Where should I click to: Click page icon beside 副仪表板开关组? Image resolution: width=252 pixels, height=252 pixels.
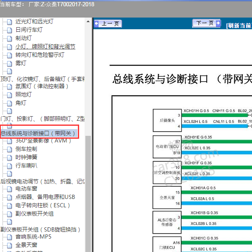pyautogui.click(x=10, y=214)
